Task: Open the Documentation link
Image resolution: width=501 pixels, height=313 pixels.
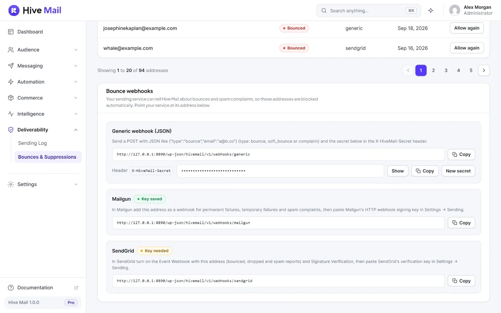Action: [x=43, y=288]
